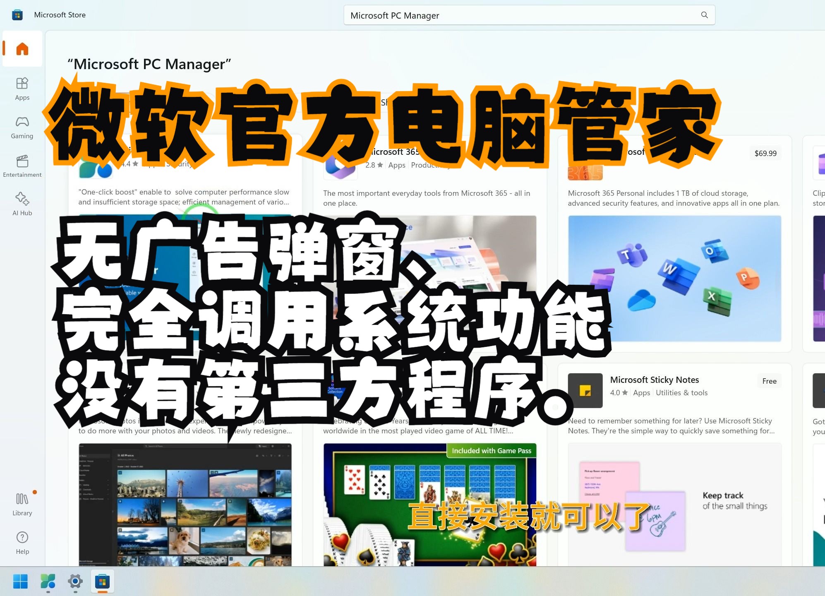Open Settings gear on taskbar
825x596 pixels.
75,582
